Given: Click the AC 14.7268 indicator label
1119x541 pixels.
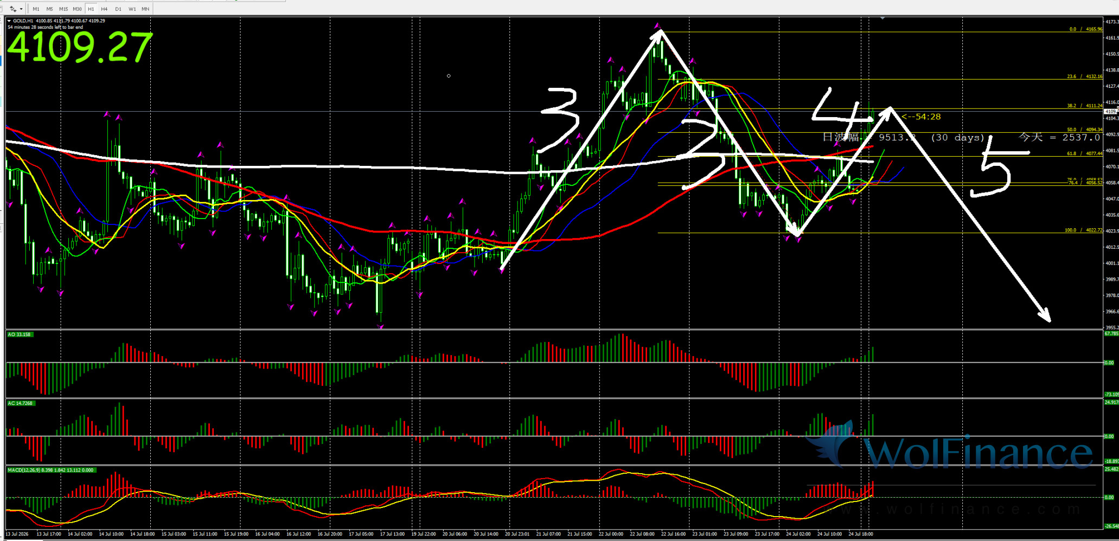Looking at the screenshot, I should pyautogui.click(x=21, y=403).
